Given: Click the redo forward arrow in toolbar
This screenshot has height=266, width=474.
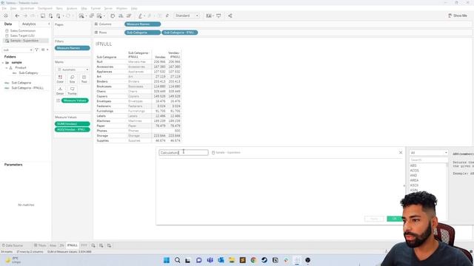Looking at the screenshot, I should [x=25, y=16].
